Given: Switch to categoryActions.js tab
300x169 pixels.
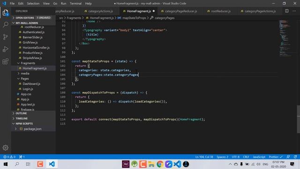Looking at the screenshot, I should 100,11.
